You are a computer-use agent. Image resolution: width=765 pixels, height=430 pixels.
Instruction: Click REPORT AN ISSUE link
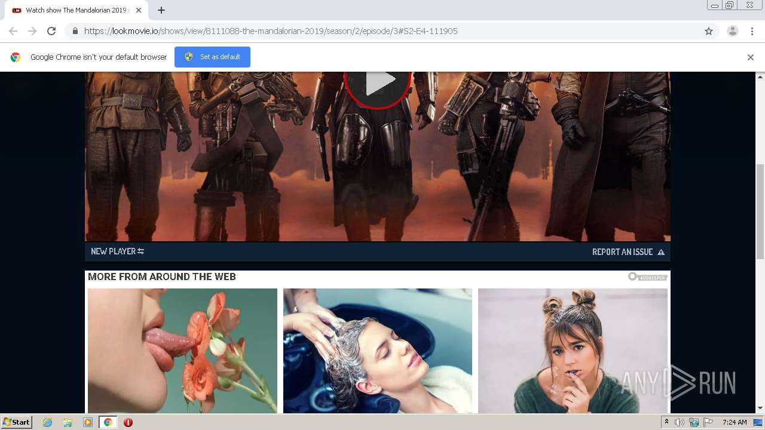tap(628, 252)
